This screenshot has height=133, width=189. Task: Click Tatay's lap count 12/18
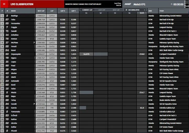click(52, 100)
